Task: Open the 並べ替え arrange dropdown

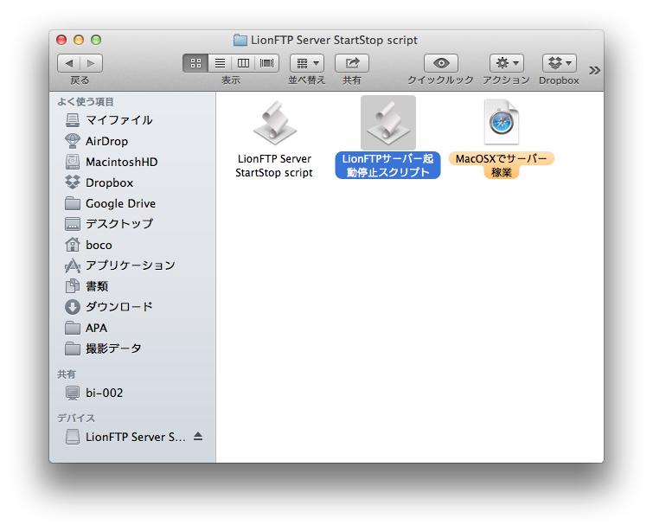Action: click(307, 63)
